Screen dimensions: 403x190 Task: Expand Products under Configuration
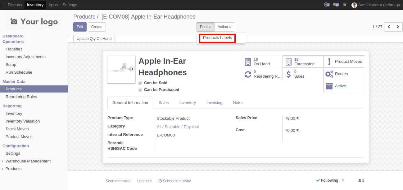click(13, 169)
